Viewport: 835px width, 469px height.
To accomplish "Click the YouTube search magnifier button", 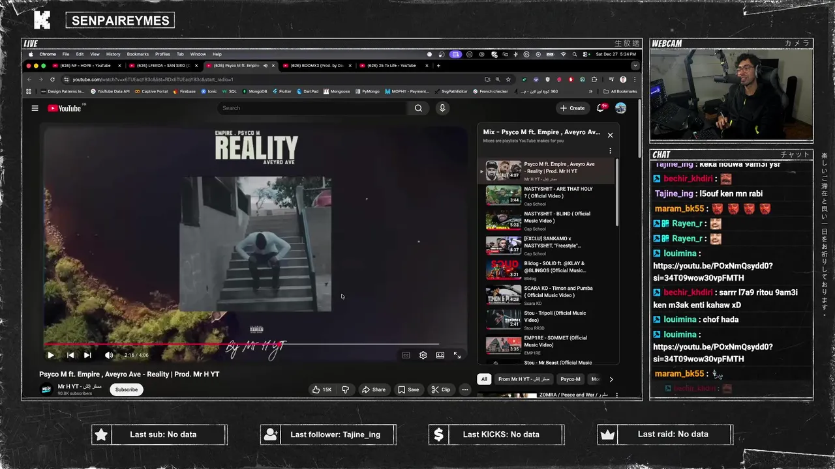I will (418, 108).
